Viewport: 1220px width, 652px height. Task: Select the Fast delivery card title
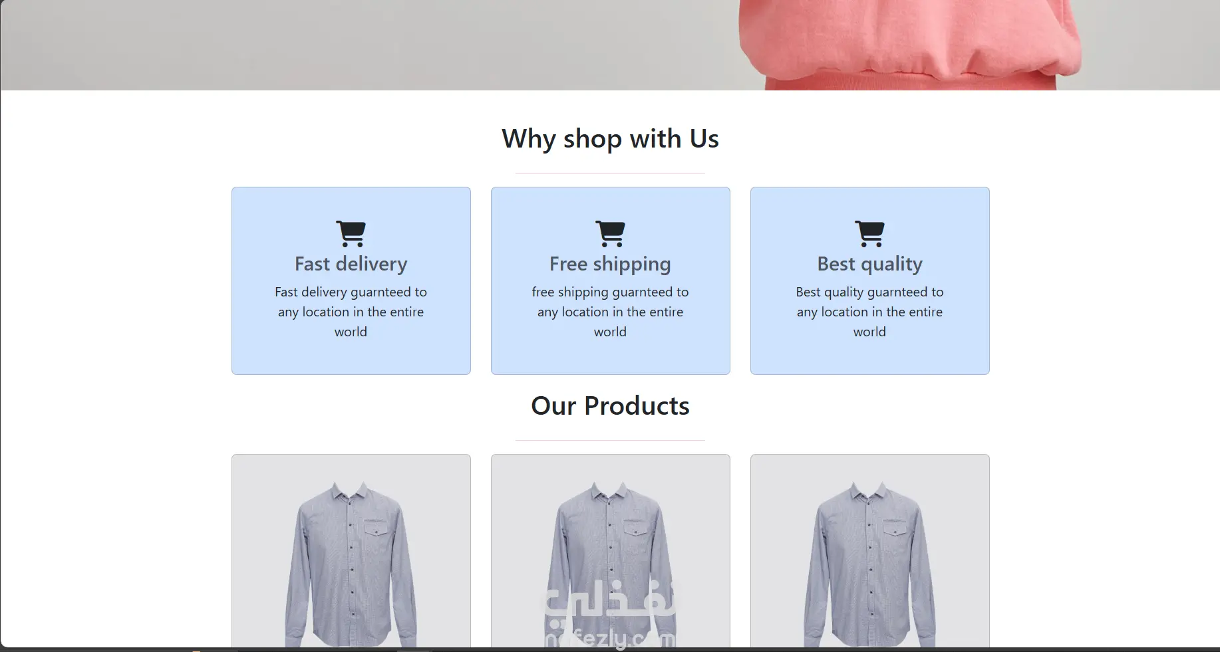point(351,264)
